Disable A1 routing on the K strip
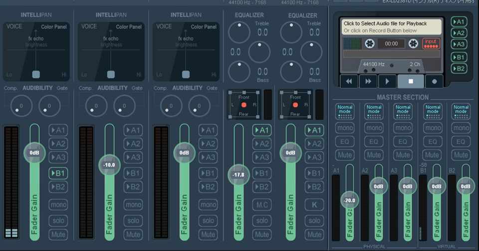This screenshot has height=251, width=479. click(x=314, y=130)
